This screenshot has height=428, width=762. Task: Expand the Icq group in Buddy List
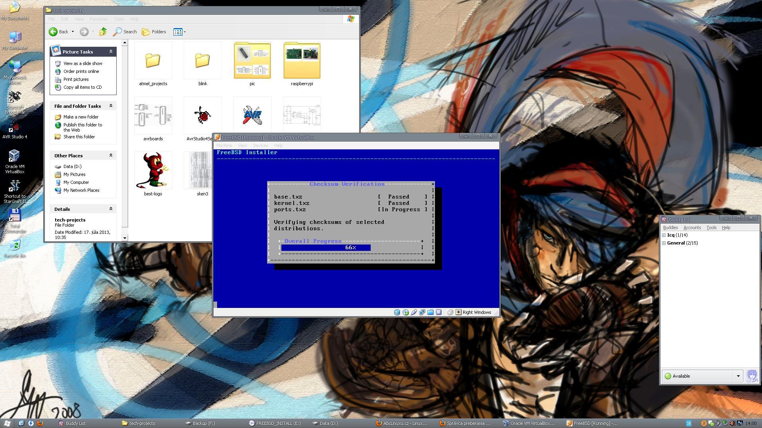point(664,235)
